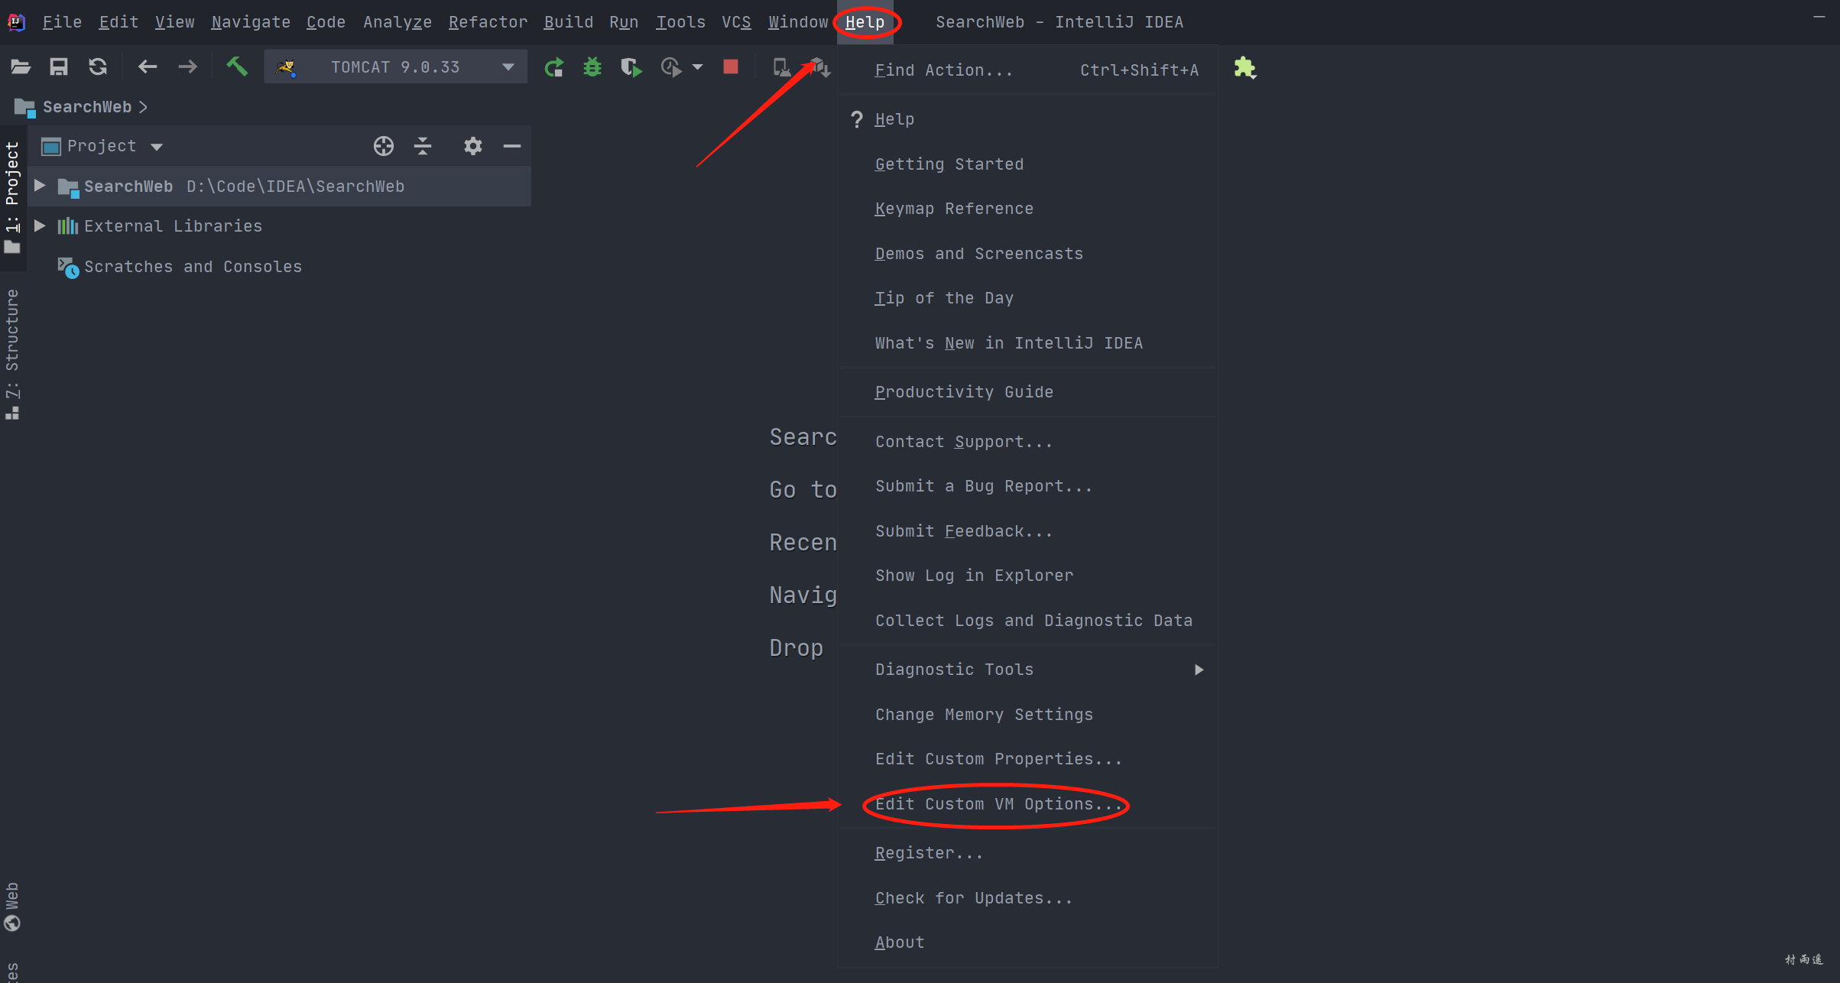Image resolution: width=1840 pixels, height=983 pixels.
Task: Open Project panel gear settings
Action: pos(473,146)
